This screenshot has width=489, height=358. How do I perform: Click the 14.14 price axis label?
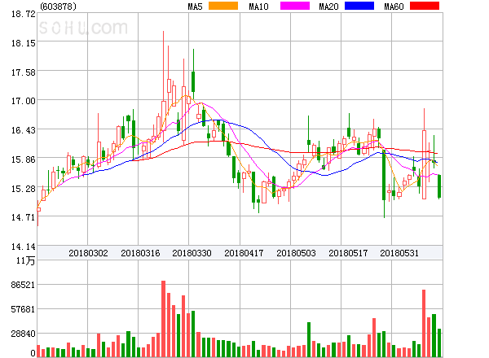[x=24, y=247]
